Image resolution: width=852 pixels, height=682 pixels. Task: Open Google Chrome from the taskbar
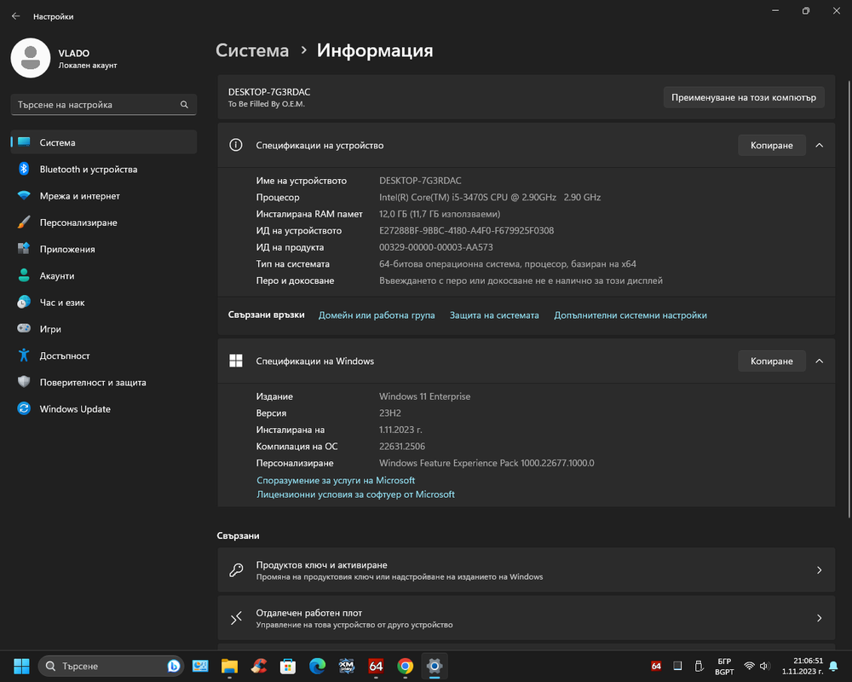tap(406, 666)
